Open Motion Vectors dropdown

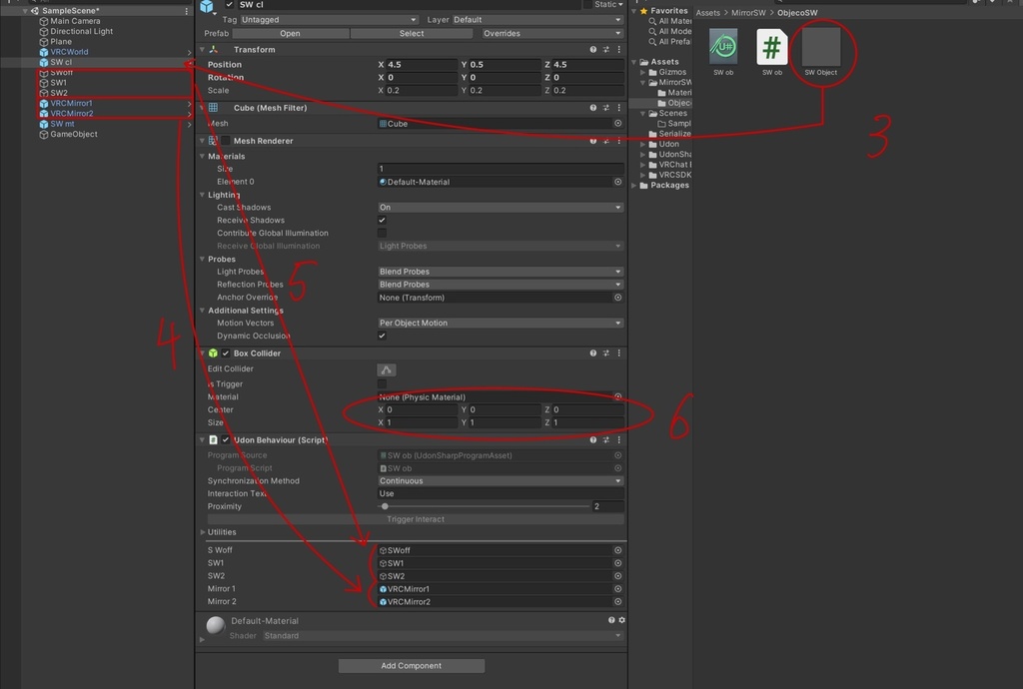tap(501, 323)
